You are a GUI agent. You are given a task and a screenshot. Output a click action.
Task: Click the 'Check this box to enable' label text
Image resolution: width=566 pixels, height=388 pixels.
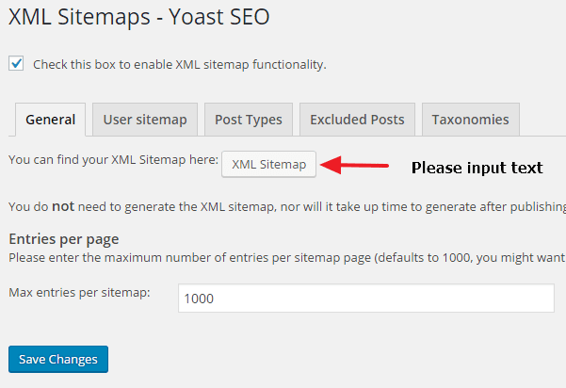point(179,65)
